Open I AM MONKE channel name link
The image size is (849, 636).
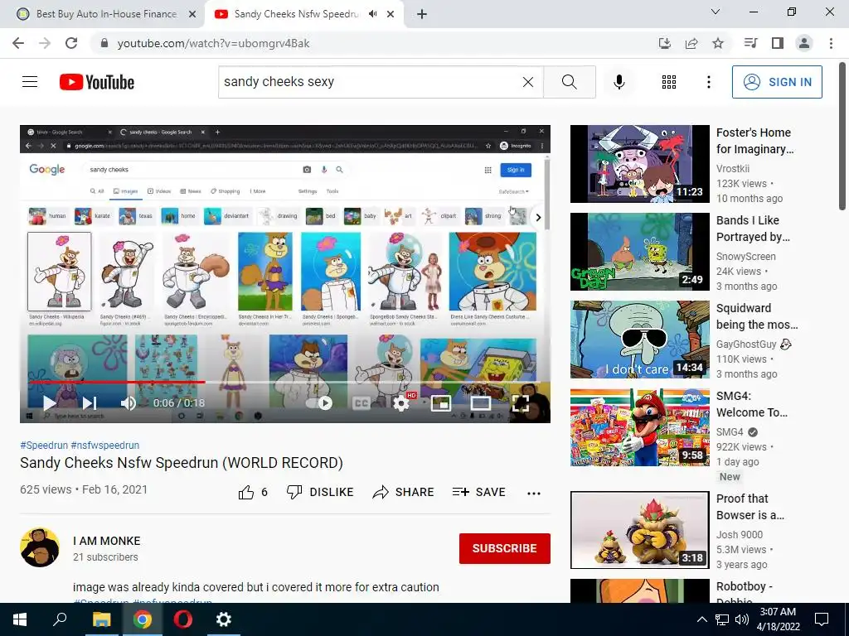click(107, 541)
